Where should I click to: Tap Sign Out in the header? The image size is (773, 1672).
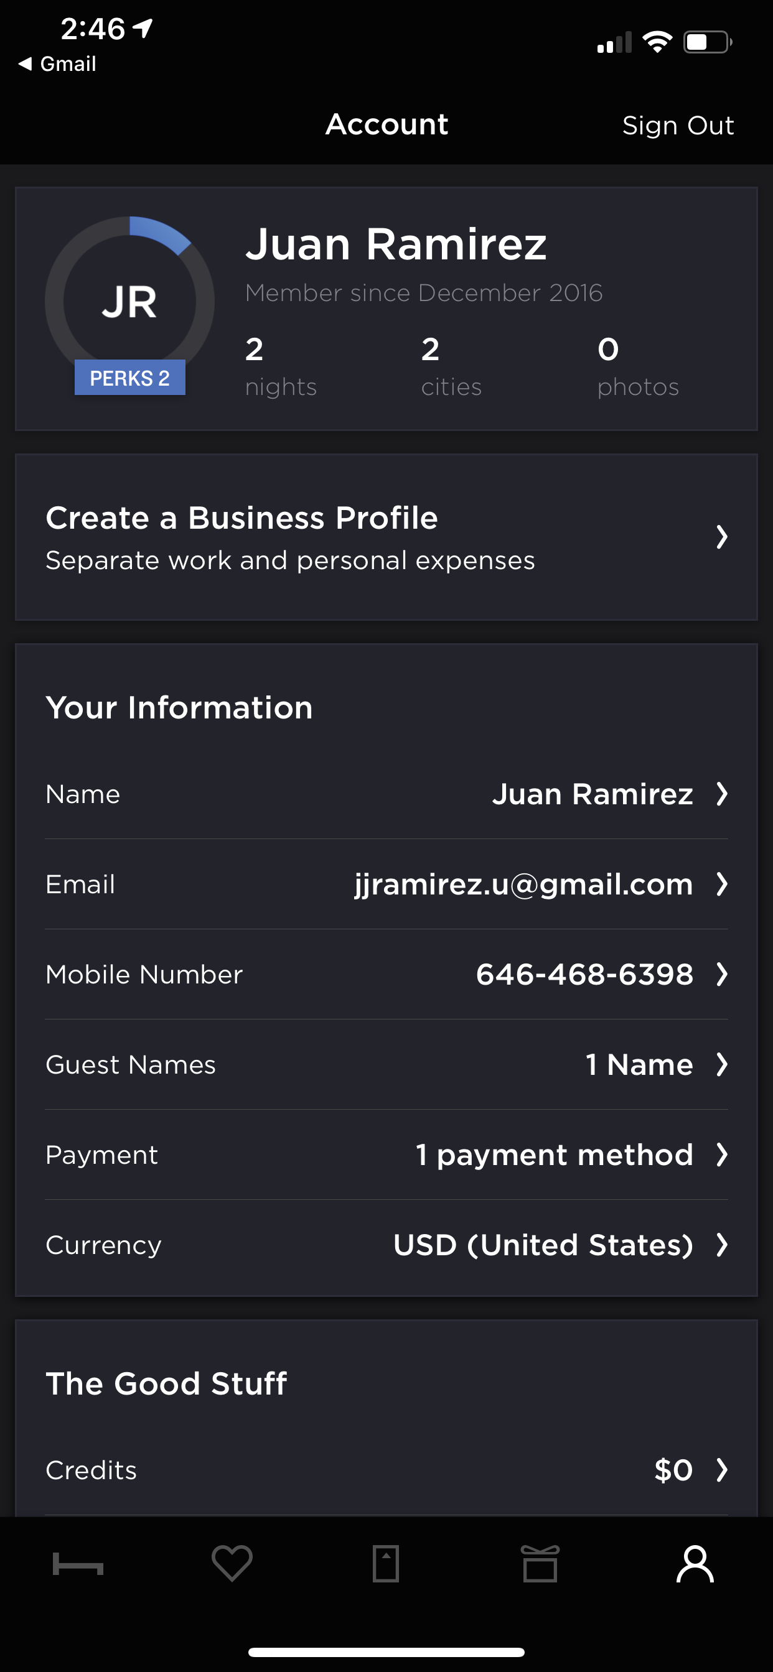click(x=678, y=125)
